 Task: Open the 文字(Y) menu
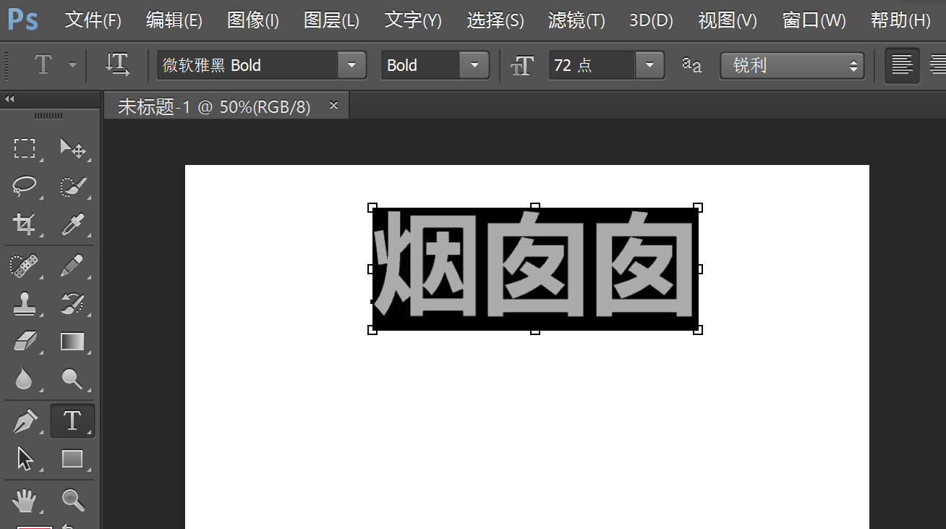pyautogui.click(x=413, y=20)
